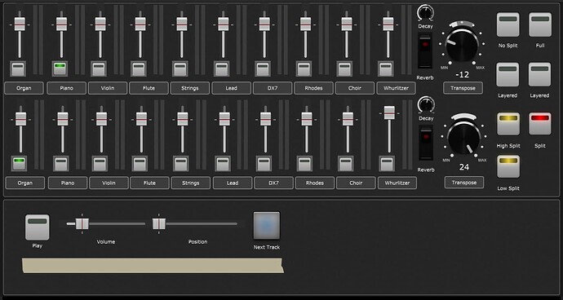Image resolution: width=563 pixels, height=300 pixels.
Task: Click the large transpose knob showing -12
Action: [x=462, y=45]
